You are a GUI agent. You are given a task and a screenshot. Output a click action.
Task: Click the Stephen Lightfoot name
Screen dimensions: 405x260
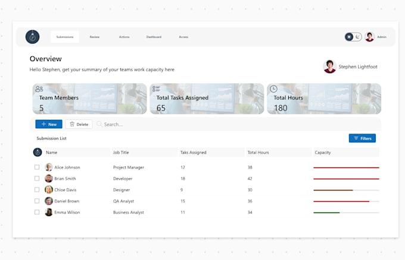click(x=358, y=66)
